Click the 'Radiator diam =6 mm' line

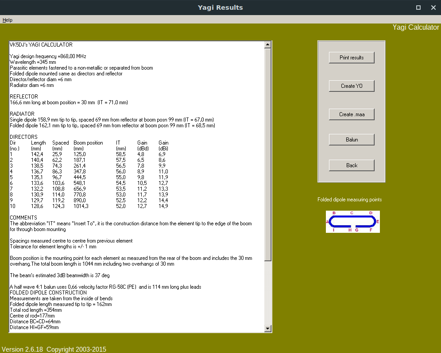pos(32,85)
